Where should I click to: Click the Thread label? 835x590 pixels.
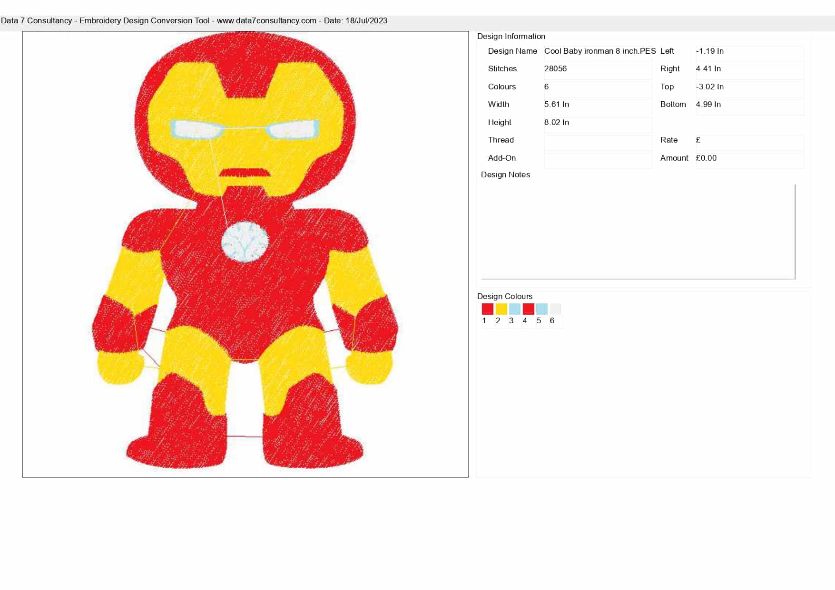501,140
